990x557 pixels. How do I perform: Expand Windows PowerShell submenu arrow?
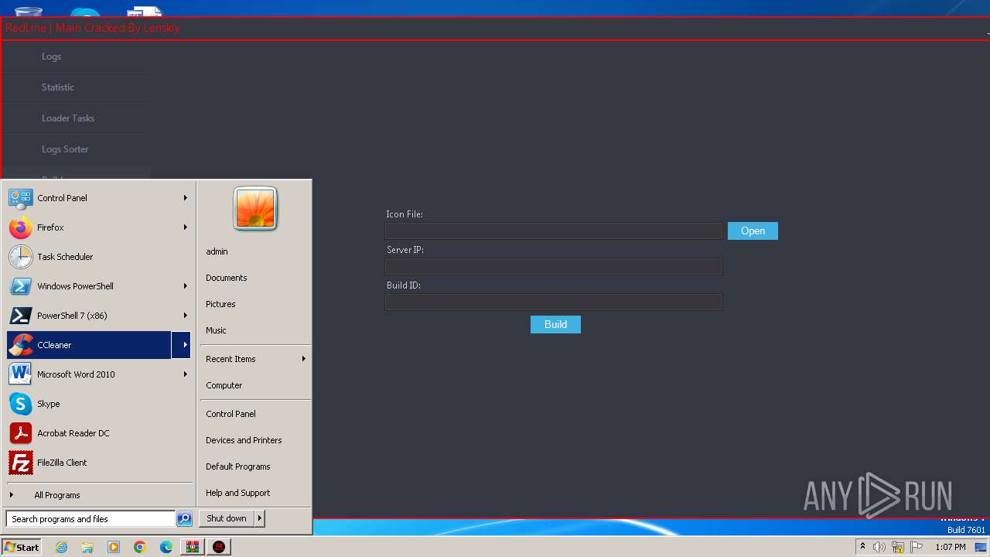click(186, 286)
